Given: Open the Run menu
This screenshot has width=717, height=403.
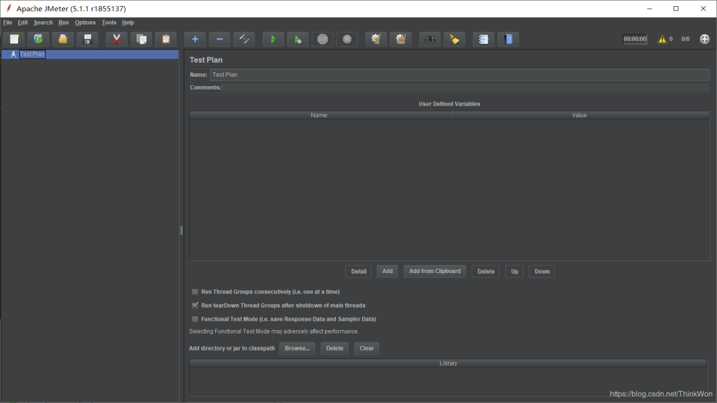Looking at the screenshot, I should tap(64, 23).
